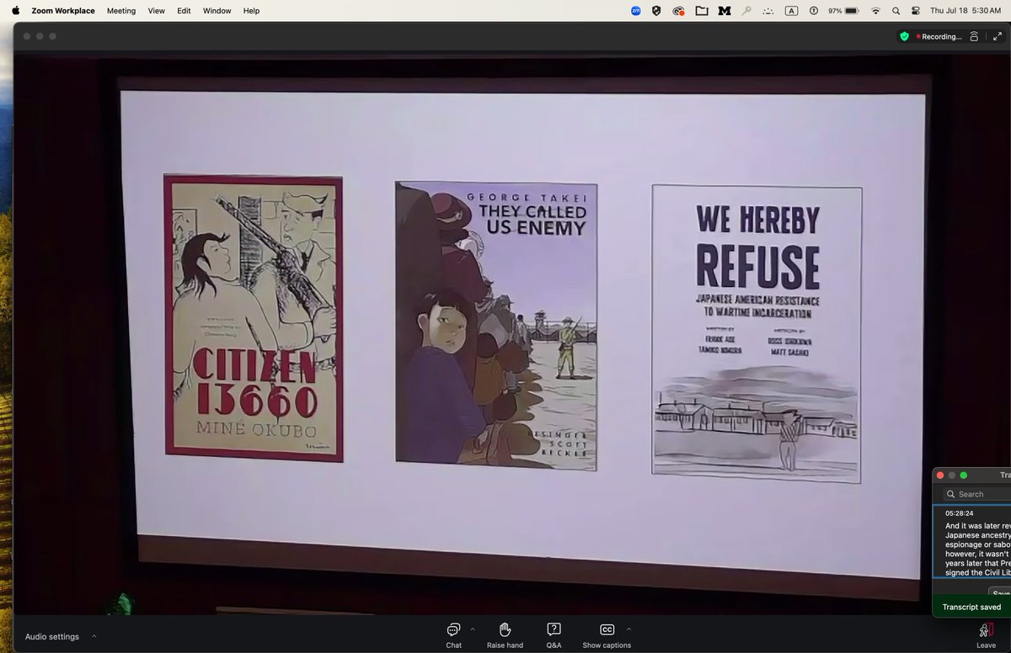Click the Recording indicator
Viewport: 1011px width, 653px height.
tap(939, 36)
